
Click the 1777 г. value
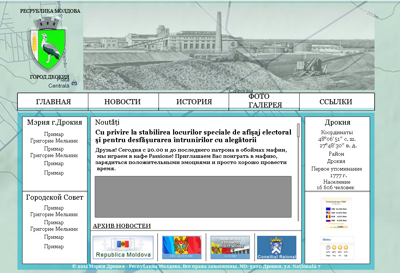[x=338, y=176]
